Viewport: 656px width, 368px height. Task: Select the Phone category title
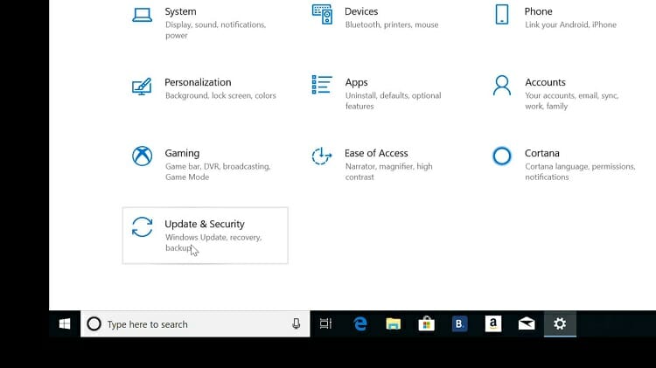[539, 11]
